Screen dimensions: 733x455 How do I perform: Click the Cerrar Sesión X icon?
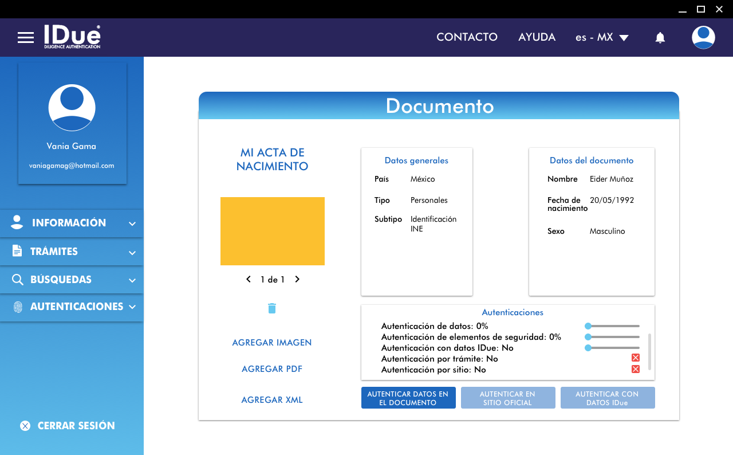pyautogui.click(x=25, y=426)
